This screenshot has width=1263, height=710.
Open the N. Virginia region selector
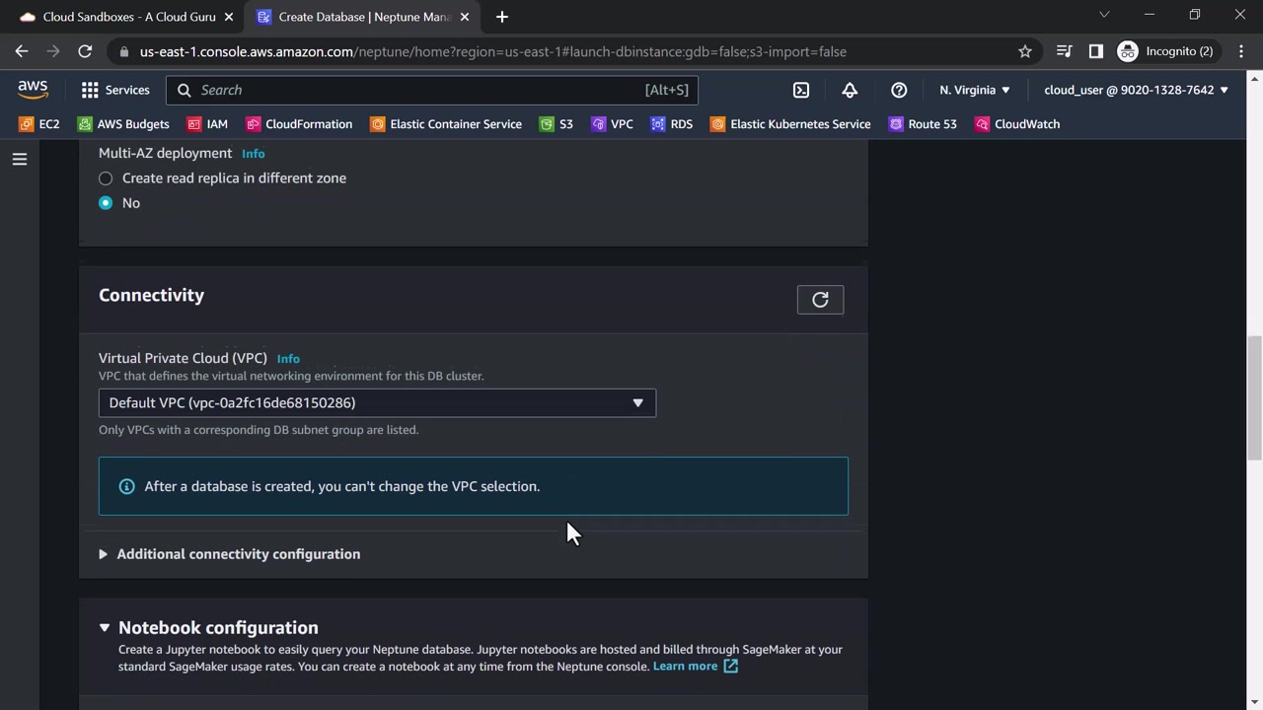coord(974,90)
